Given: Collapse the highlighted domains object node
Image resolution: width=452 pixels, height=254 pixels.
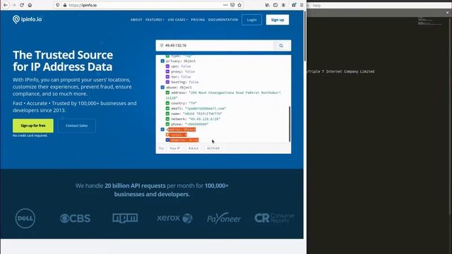Looking at the screenshot, I should tap(162, 130).
